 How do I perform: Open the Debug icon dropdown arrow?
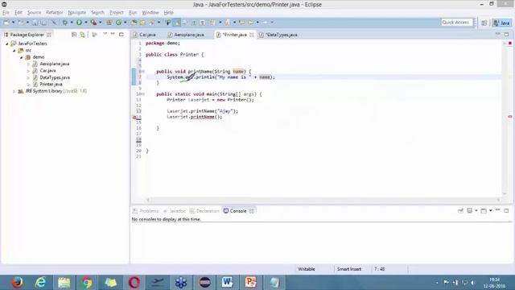click(x=72, y=23)
